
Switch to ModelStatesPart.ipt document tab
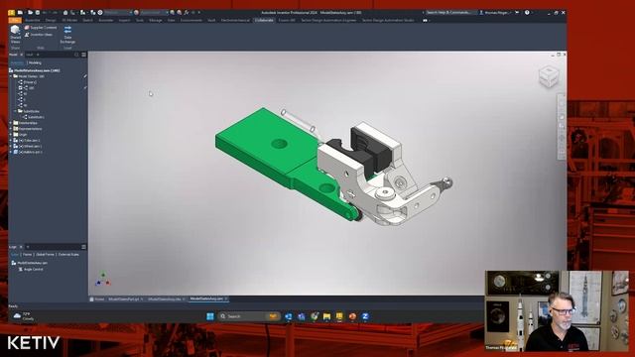pyautogui.click(x=124, y=299)
